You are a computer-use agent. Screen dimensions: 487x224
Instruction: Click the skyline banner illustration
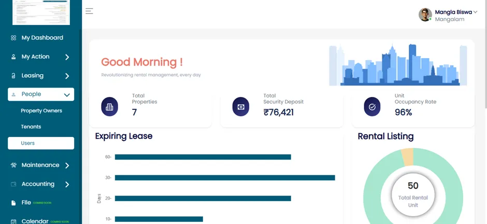(398, 65)
